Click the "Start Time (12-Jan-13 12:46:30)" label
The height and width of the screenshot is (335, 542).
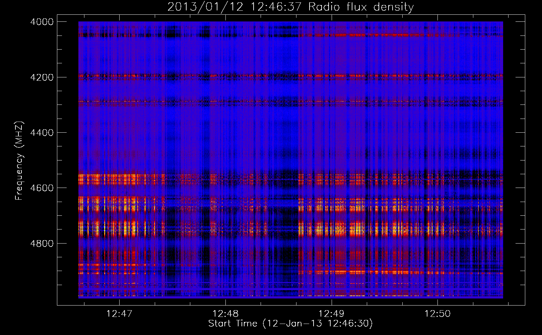(x=290, y=324)
